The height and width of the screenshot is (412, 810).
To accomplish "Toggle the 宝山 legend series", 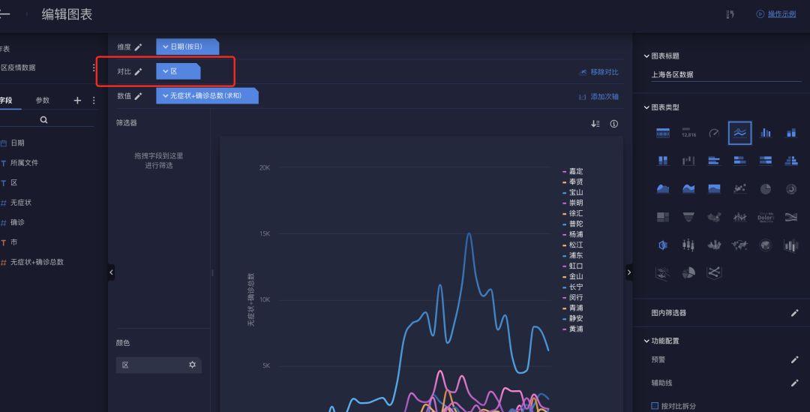I will [573, 192].
